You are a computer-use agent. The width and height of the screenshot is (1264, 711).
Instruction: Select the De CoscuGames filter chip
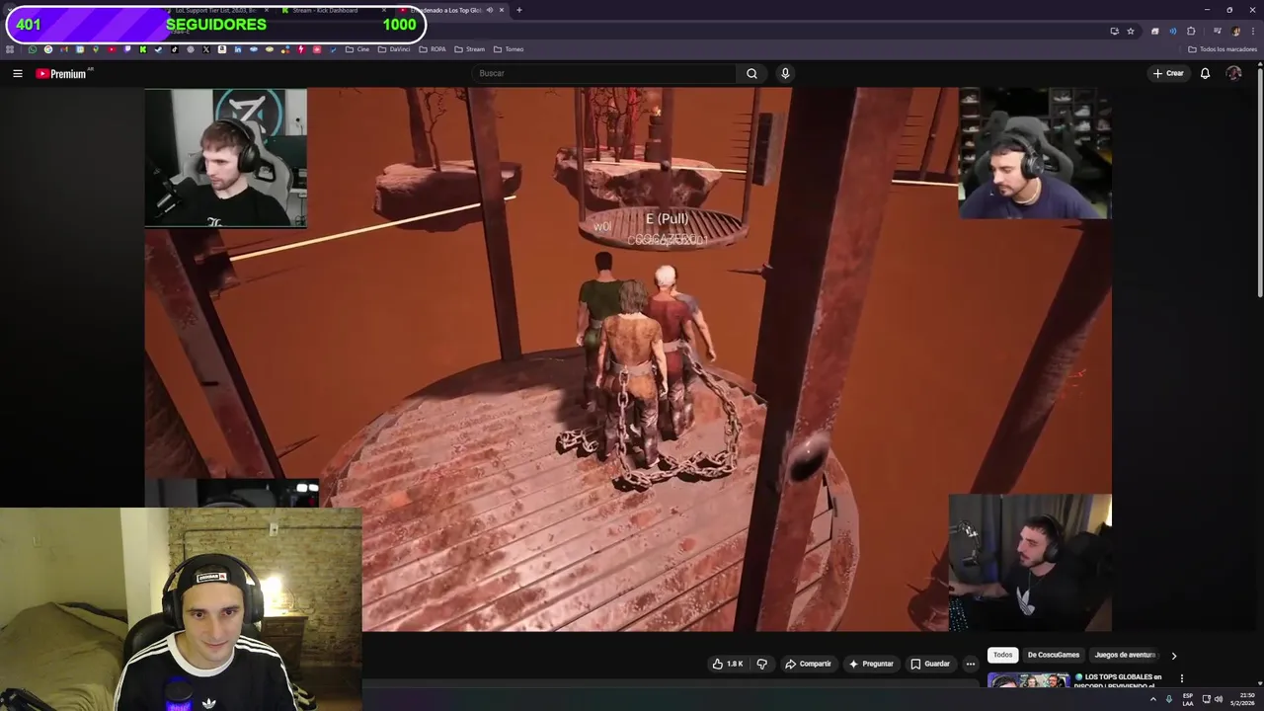1054,655
